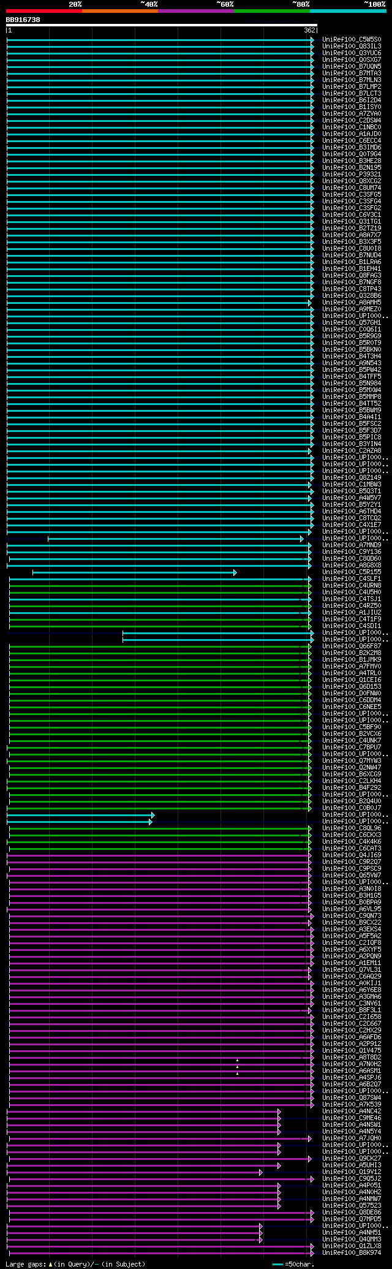Click hit label UniRef100_Q57523

coord(352,1206)
